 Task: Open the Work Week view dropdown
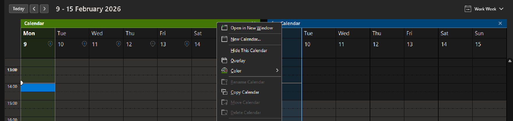(x=485, y=9)
